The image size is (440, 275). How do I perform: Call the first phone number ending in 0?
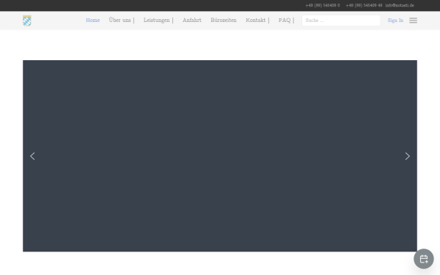tap(323, 5)
